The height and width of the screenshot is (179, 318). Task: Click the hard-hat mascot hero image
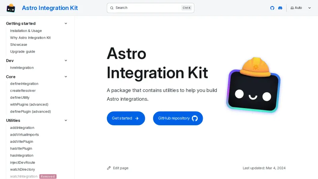(x=253, y=85)
